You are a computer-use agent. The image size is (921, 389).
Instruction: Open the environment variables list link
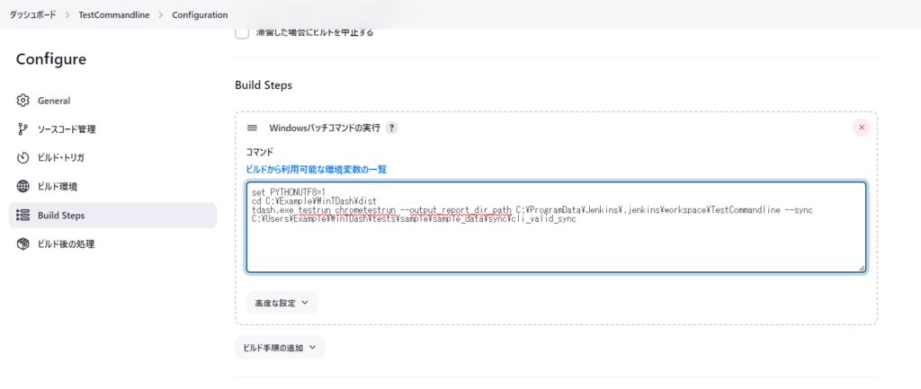tap(317, 169)
